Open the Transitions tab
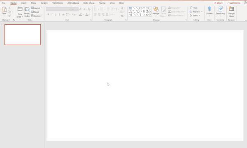The height and width of the screenshot is (148, 247). click(x=57, y=3)
